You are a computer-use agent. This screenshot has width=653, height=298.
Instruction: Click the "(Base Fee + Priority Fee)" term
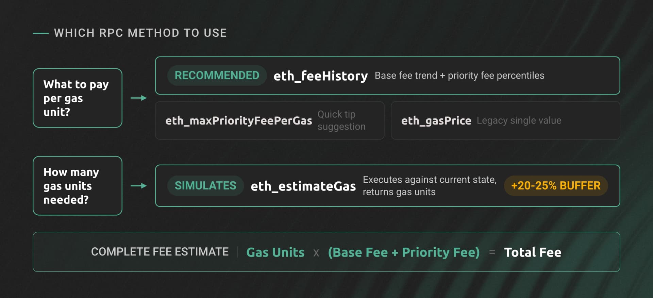404,252
